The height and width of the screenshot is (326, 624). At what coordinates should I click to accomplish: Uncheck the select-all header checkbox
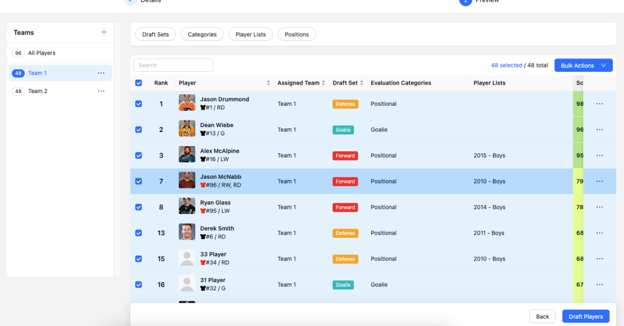point(138,83)
